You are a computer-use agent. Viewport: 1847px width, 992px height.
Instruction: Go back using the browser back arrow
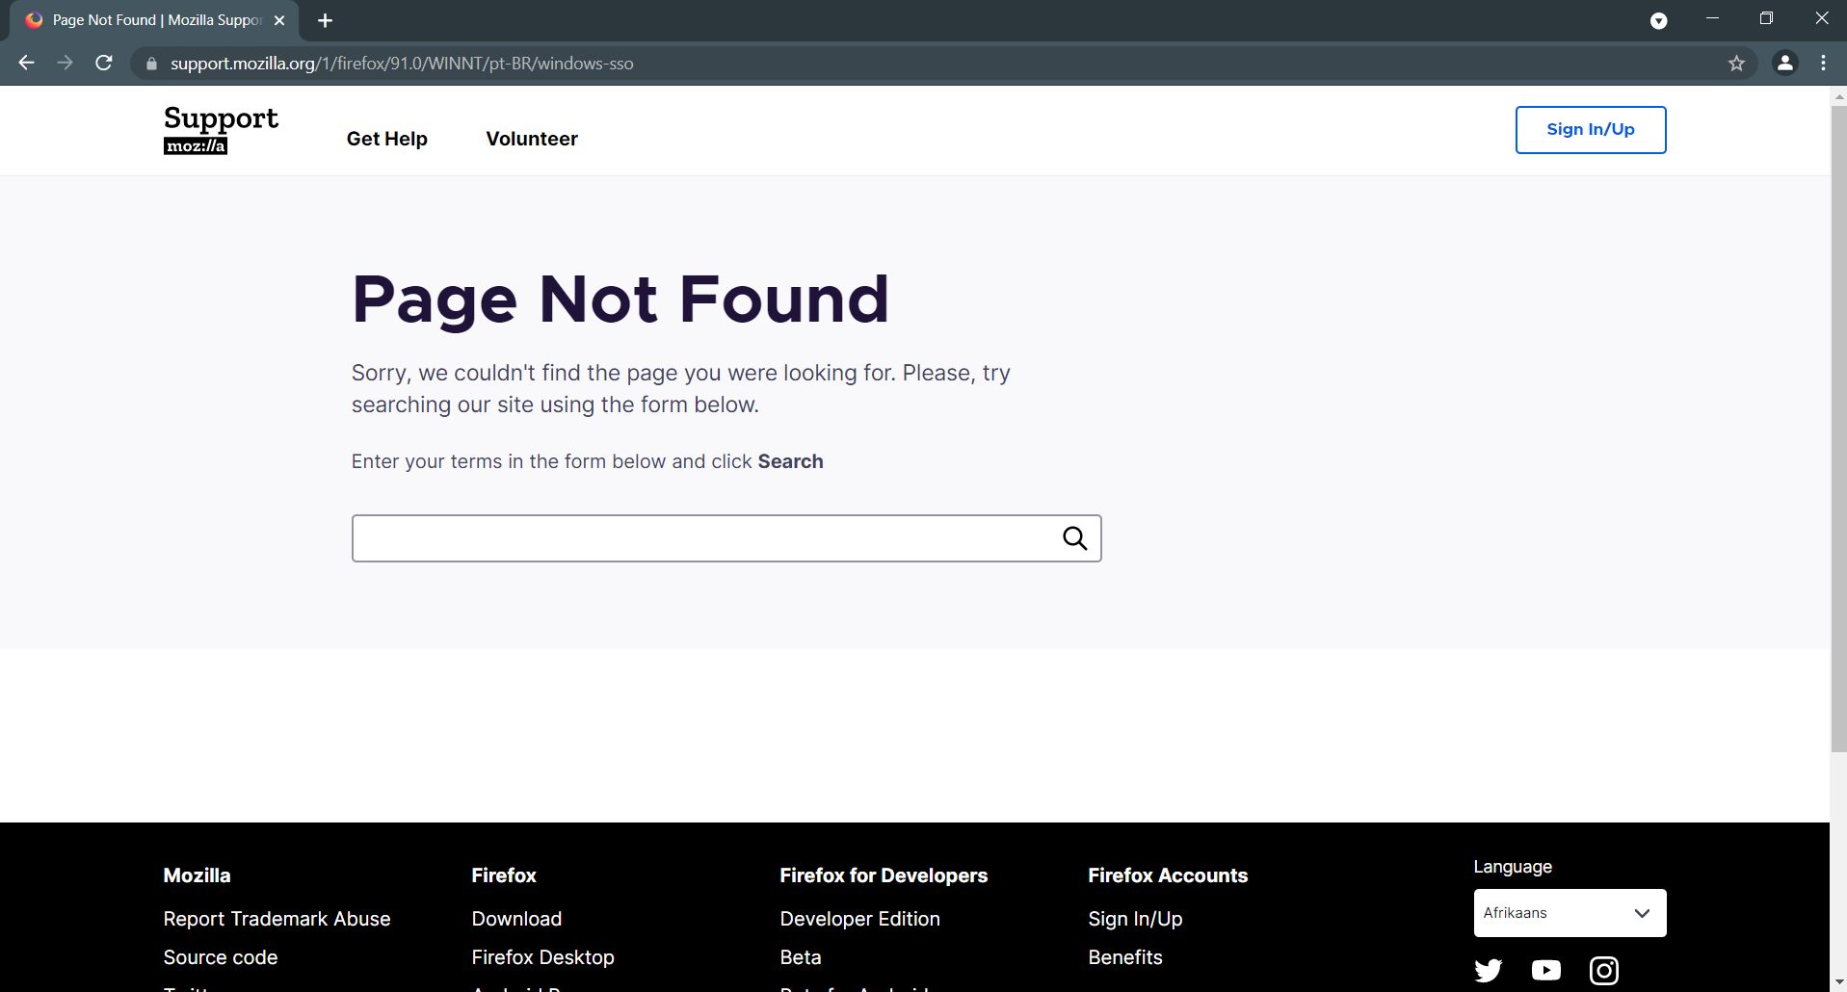[x=25, y=63]
